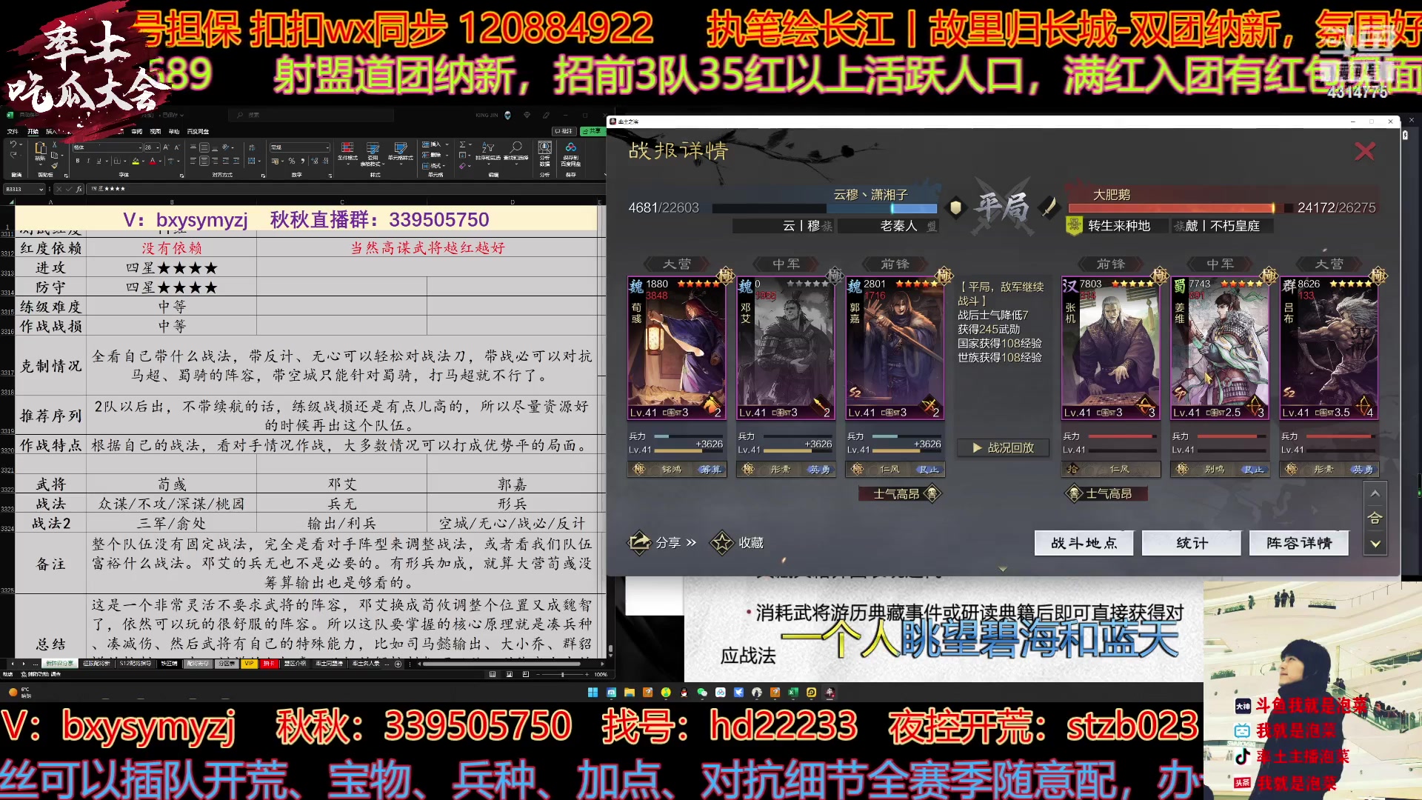The image size is (1422, 800).
Task: Click the down chevron in game side panel
Action: [x=1375, y=544]
